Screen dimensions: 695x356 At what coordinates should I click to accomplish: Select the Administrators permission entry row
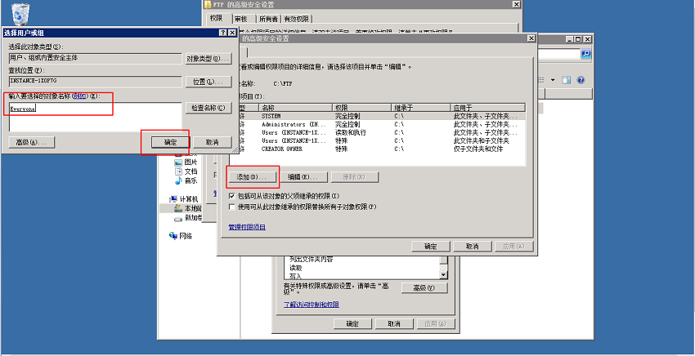pyautogui.click(x=377, y=124)
